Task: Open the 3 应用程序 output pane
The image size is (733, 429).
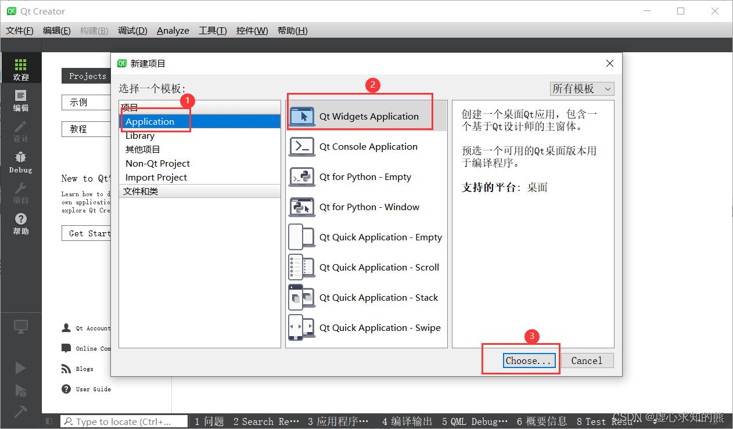Action: click(339, 421)
